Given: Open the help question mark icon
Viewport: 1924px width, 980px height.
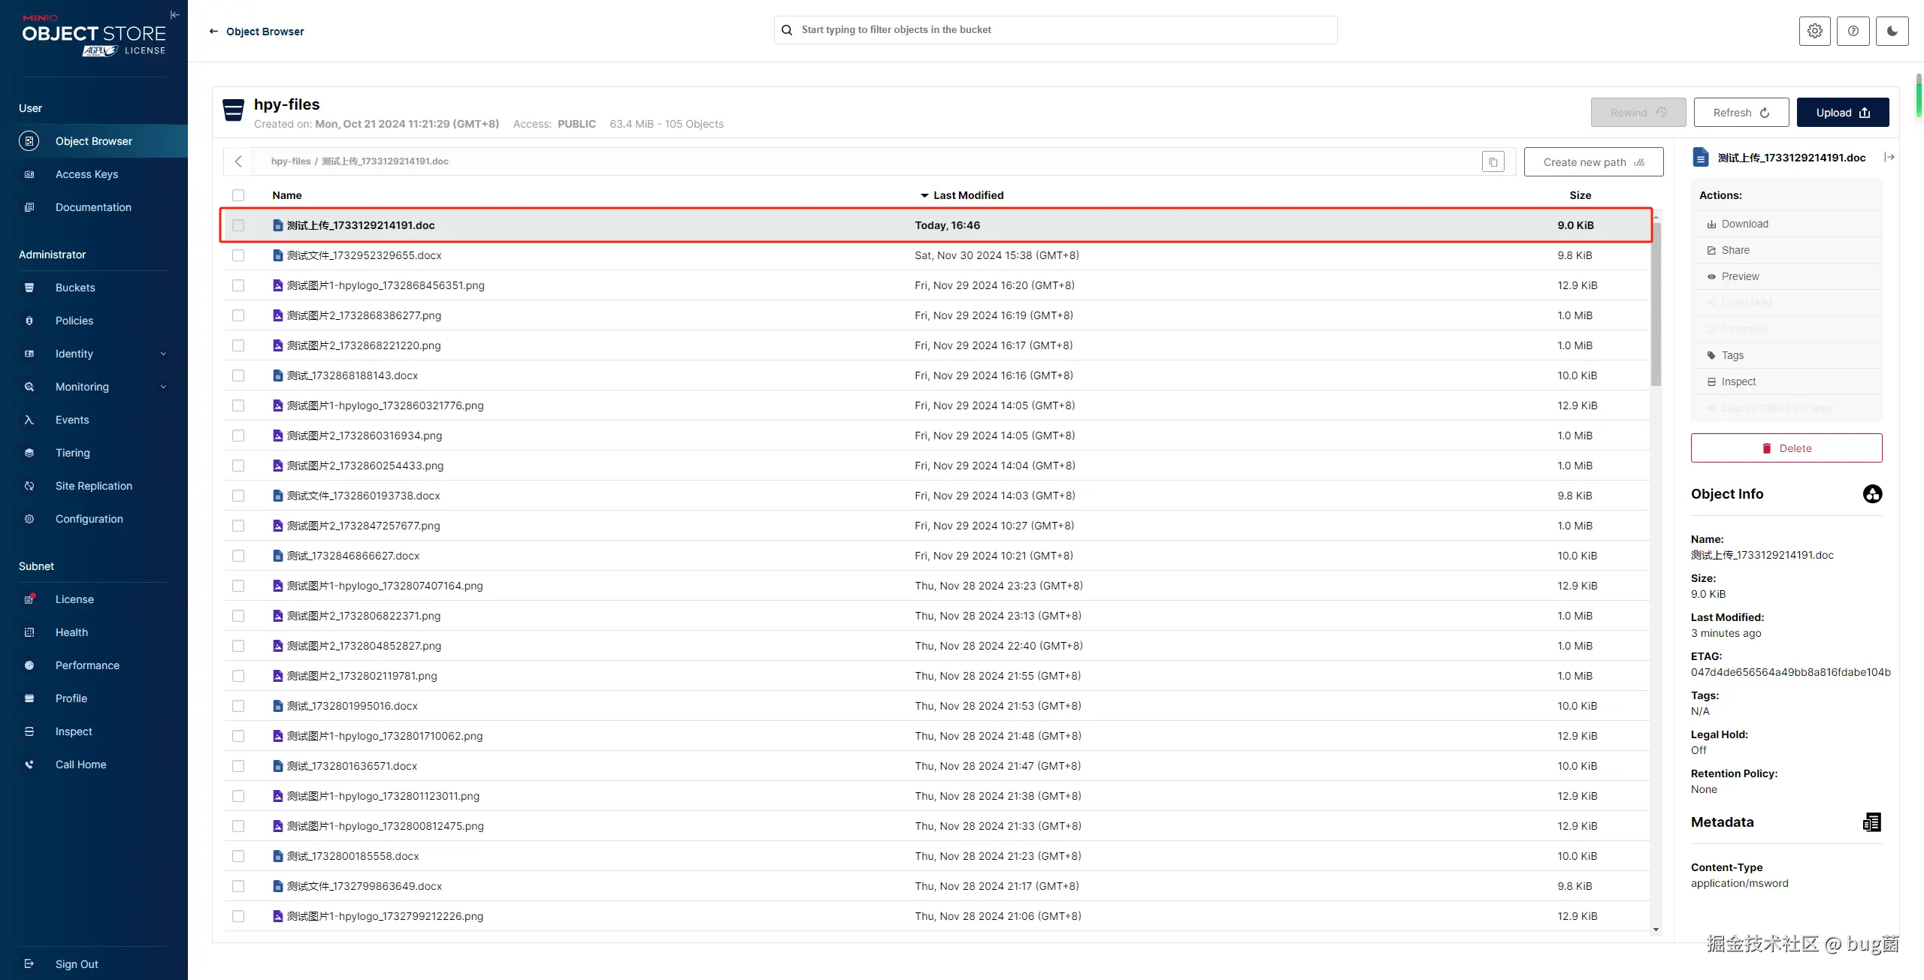Looking at the screenshot, I should pos(1853,31).
